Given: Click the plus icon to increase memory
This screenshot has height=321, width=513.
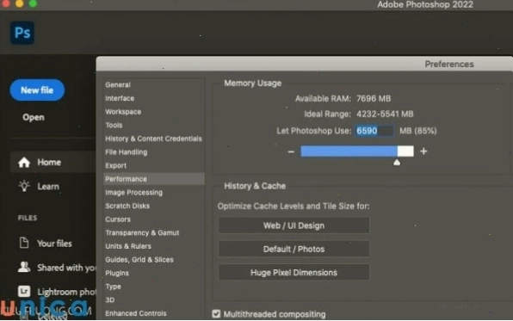Looking at the screenshot, I should (423, 151).
